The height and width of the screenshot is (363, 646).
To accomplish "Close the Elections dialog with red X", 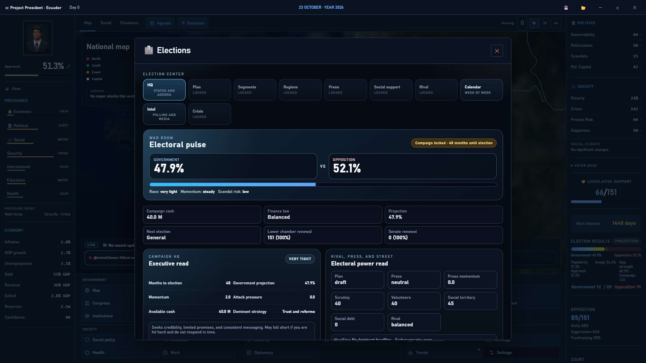I will (x=497, y=51).
